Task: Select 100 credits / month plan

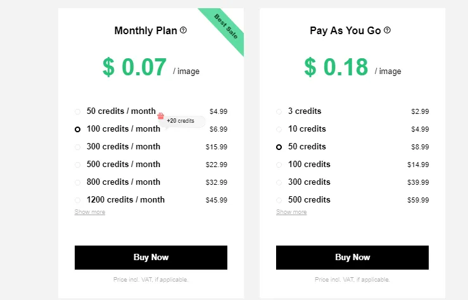Action: coord(77,129)
